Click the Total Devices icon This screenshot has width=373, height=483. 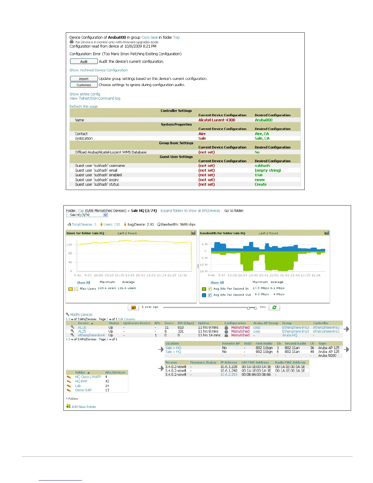click(x=69, y=224)
